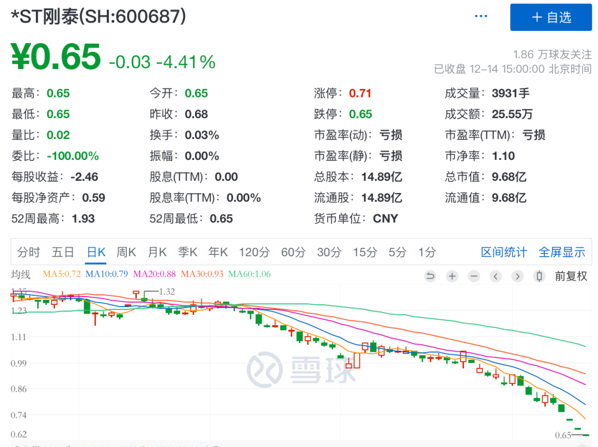Zoom in chart with plus icon
Viewport: 598px width, 447px height.
(x=452, y=276)
